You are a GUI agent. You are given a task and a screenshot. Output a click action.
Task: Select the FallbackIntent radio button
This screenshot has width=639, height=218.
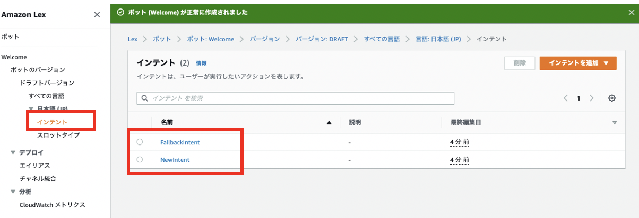coord(140,142)
